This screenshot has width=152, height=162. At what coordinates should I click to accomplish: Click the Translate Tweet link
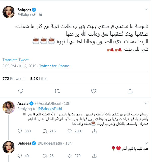16,60
